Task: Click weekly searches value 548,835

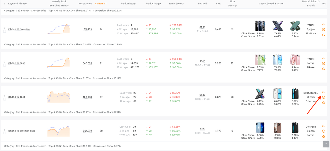Action: [87, 63]
